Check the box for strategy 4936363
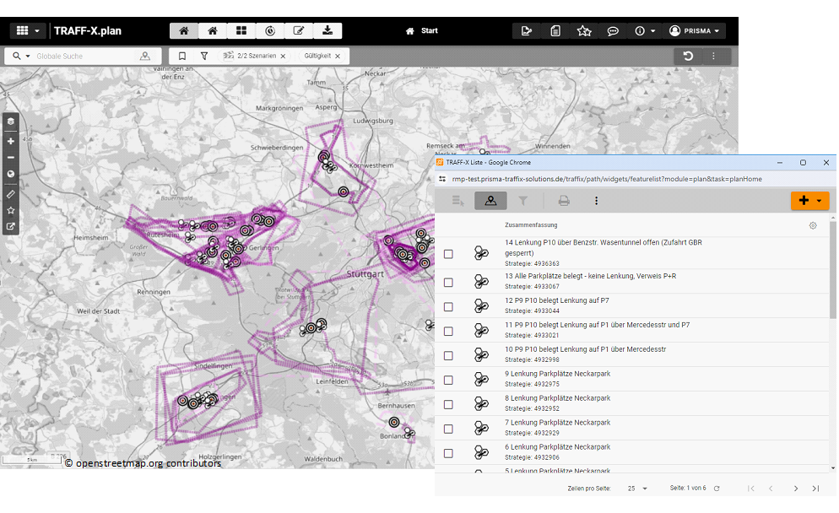 [x=448, y=254]
